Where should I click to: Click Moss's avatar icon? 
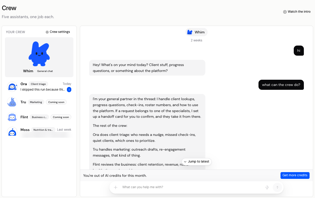tap(12, 132)
